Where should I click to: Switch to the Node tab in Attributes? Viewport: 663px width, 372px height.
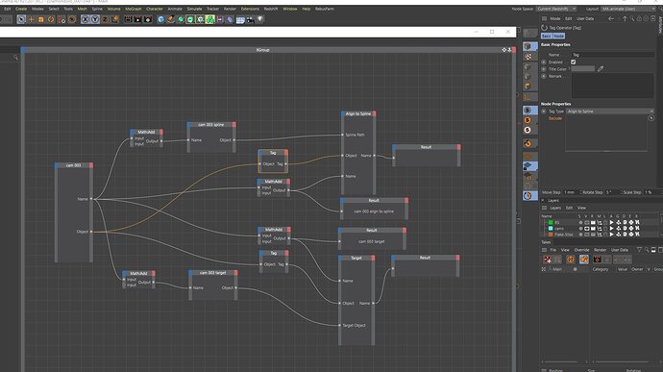(x=558, y=37)
